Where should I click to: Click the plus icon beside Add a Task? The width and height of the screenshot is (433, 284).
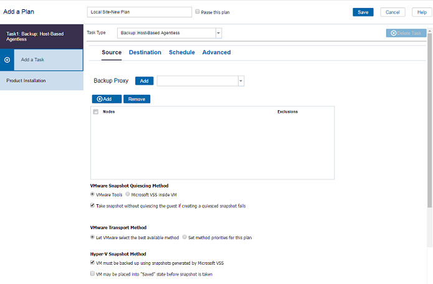click(x=7, y=60)
